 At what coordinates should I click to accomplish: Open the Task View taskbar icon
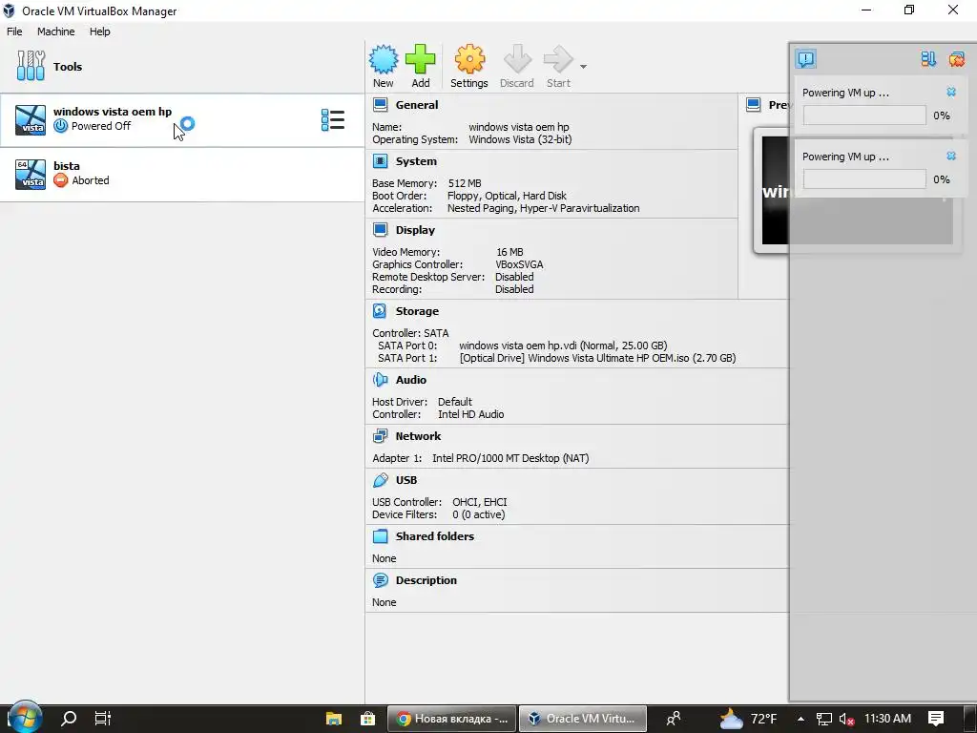[x=102, y=719]
